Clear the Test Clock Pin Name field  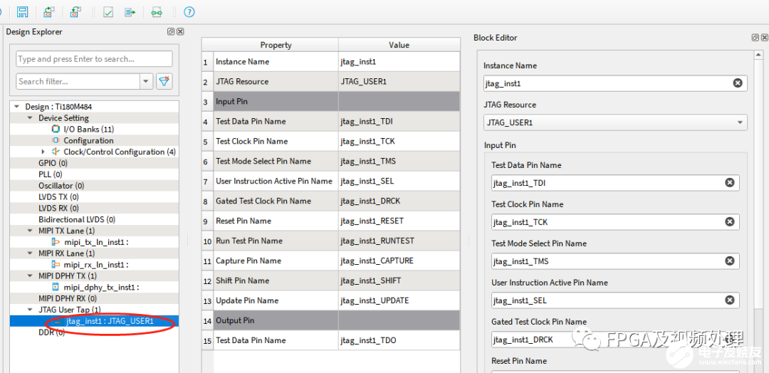(x=729, y=222)
